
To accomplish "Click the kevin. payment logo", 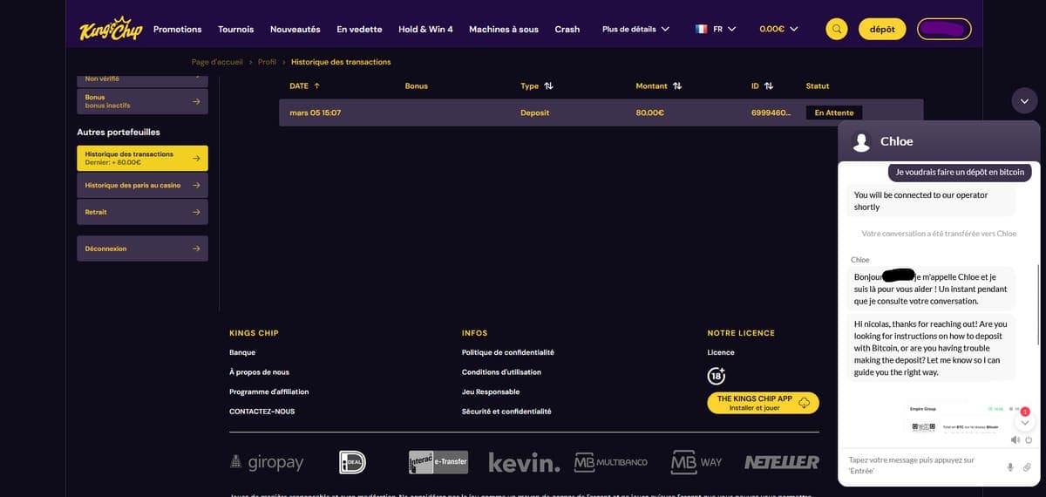I will (x=524, y=462).
